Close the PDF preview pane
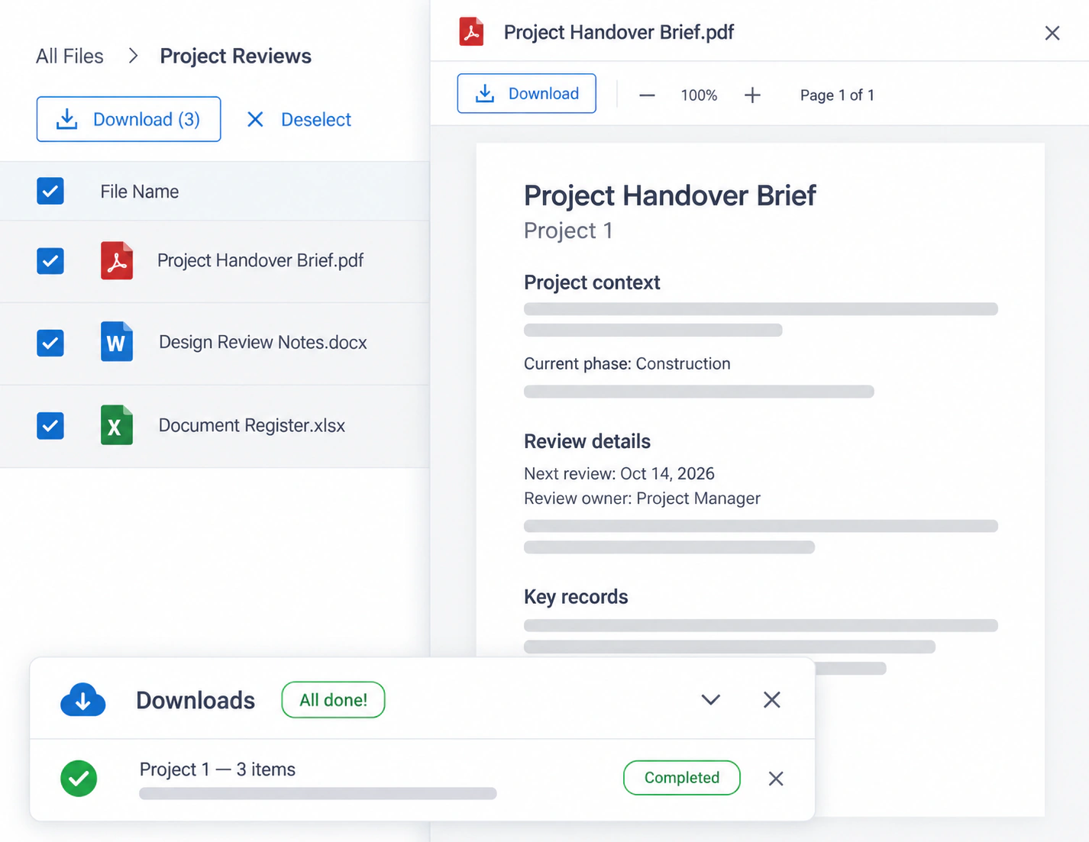1089x842 pixels. pyautogui.click(x=1052, y=33)
